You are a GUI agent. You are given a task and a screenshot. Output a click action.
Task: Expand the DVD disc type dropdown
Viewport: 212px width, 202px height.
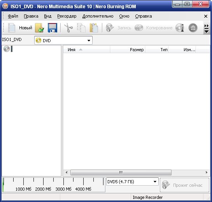(63, 40)
